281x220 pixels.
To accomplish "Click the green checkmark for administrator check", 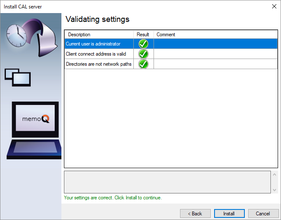I will tap(143, 44).
